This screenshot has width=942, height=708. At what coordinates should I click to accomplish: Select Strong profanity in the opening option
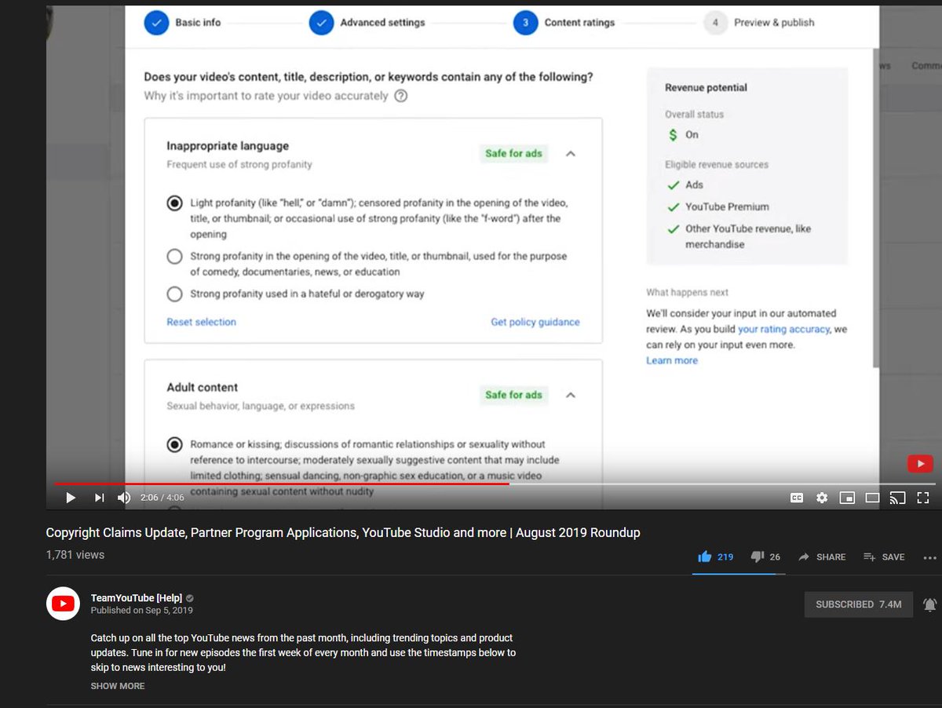pos(174,257)
